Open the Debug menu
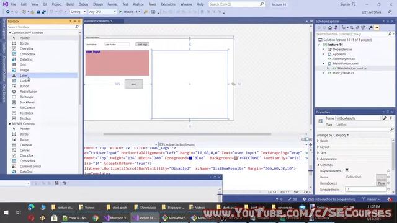 coord(83,4)
